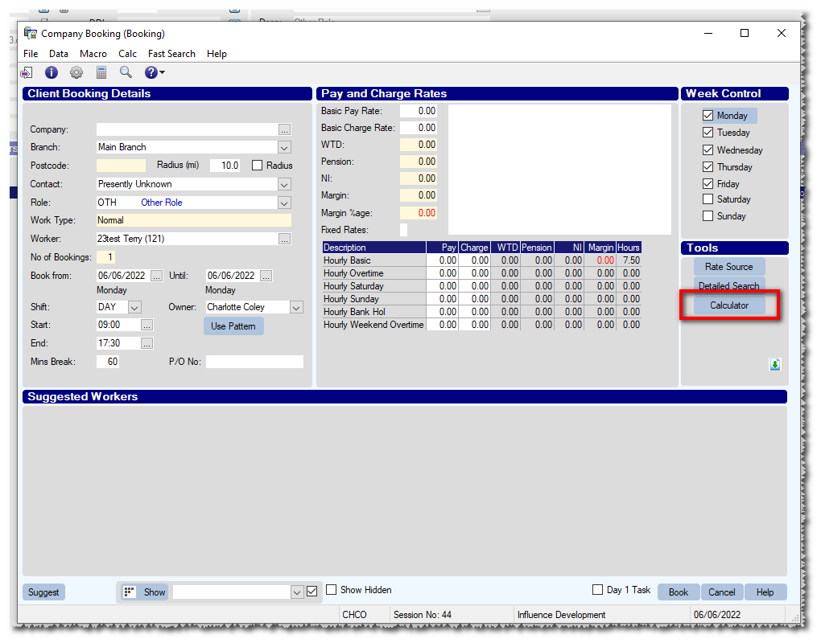Expand the Role dropdown

(x=284, y=203)
